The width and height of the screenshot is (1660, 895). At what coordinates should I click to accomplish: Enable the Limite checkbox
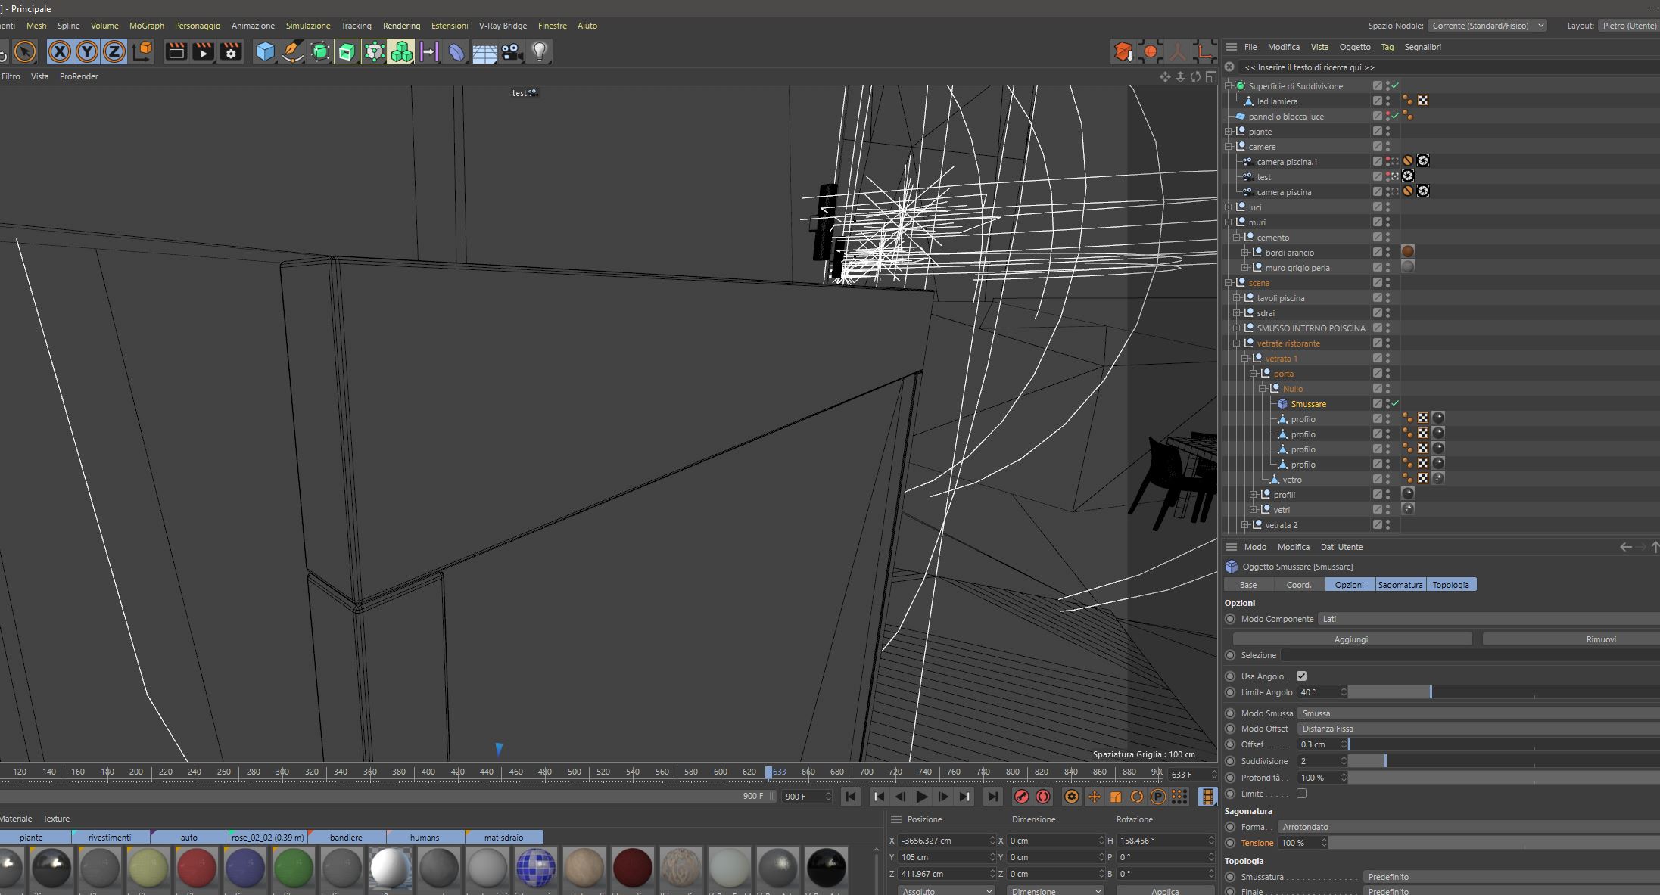point(1301,794)
